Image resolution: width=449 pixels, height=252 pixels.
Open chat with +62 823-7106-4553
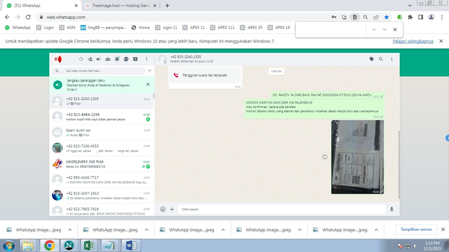[x=101, y=148]
